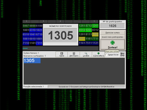
Task: Click number cell 1201
Action: click(x=82, y=34)
